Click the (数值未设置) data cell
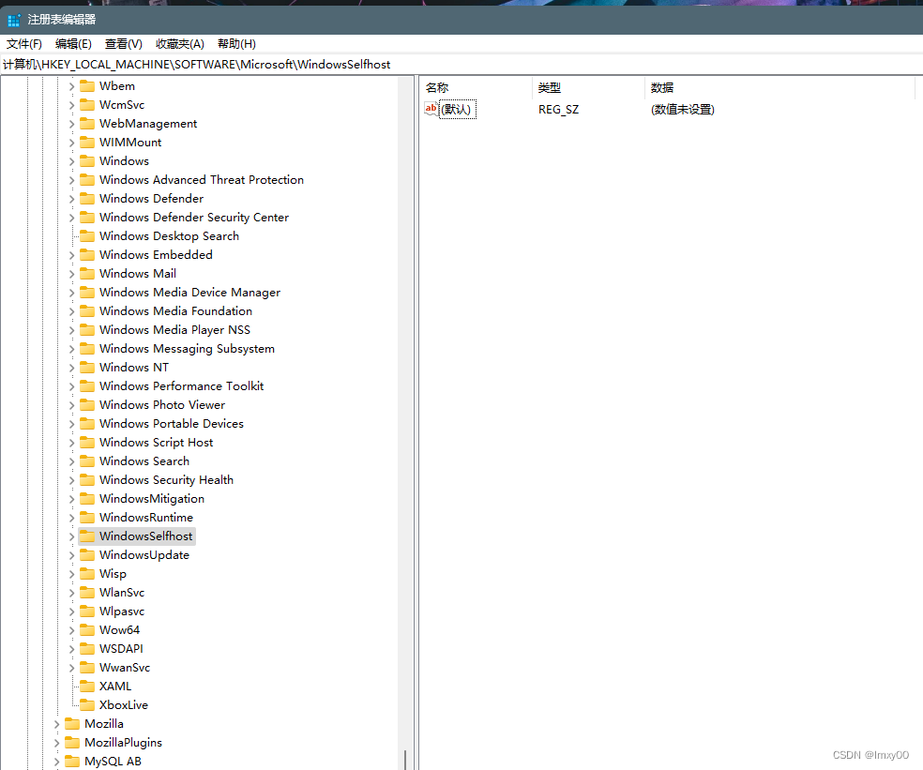 tap(683, 110)
